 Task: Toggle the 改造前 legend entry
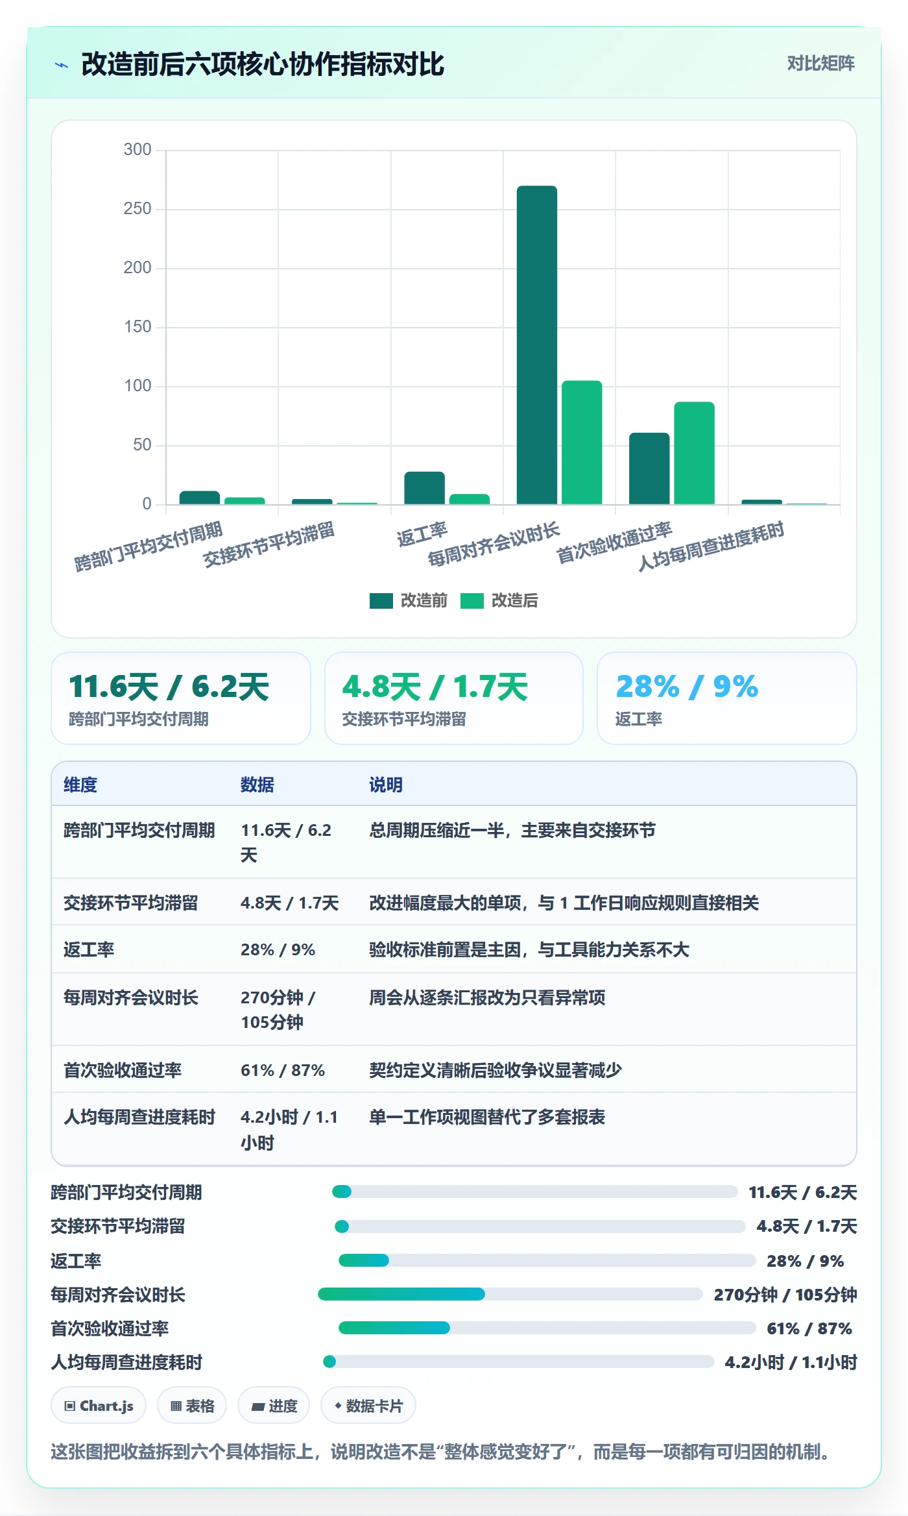409,600
